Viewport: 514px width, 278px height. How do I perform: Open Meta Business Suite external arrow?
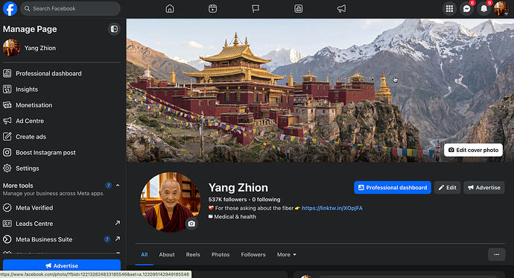[118, 238]
